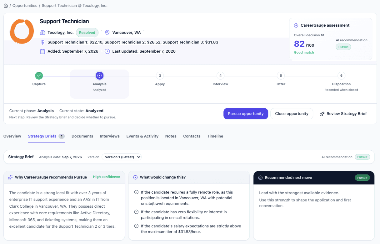Click Pursue badge in Strategy Brief bar
The width and height of the screenshot is (380, 244).
362,157
